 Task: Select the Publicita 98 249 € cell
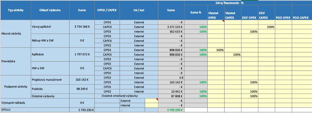(82, 89)
